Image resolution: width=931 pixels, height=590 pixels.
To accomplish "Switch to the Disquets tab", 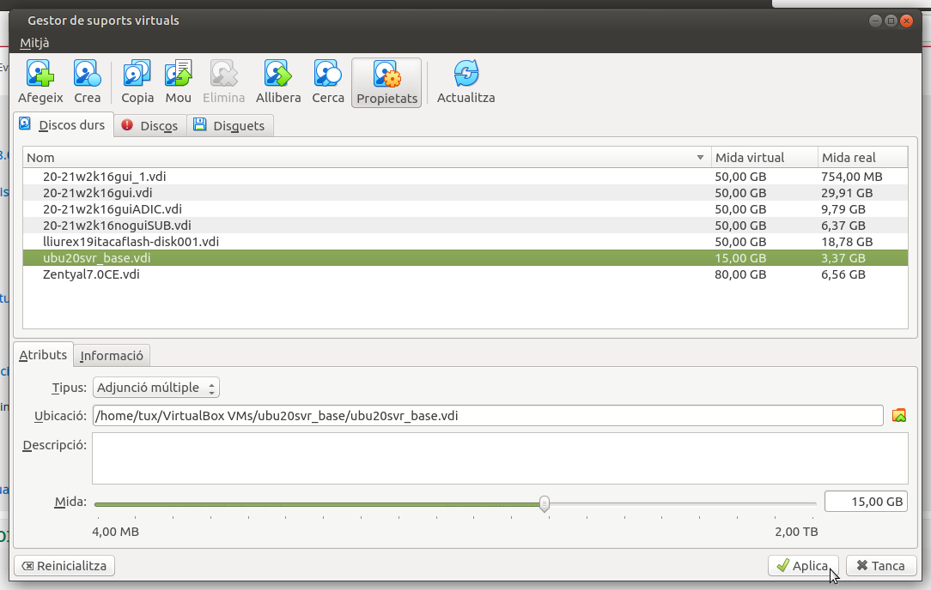I will click(229, 126).
